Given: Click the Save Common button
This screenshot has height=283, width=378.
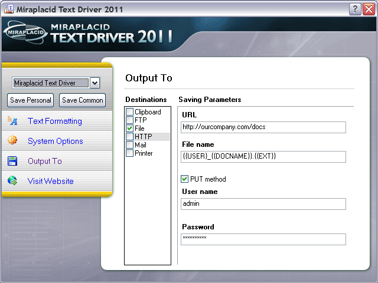Looking at the screenshot, I should tap(83, 100).
